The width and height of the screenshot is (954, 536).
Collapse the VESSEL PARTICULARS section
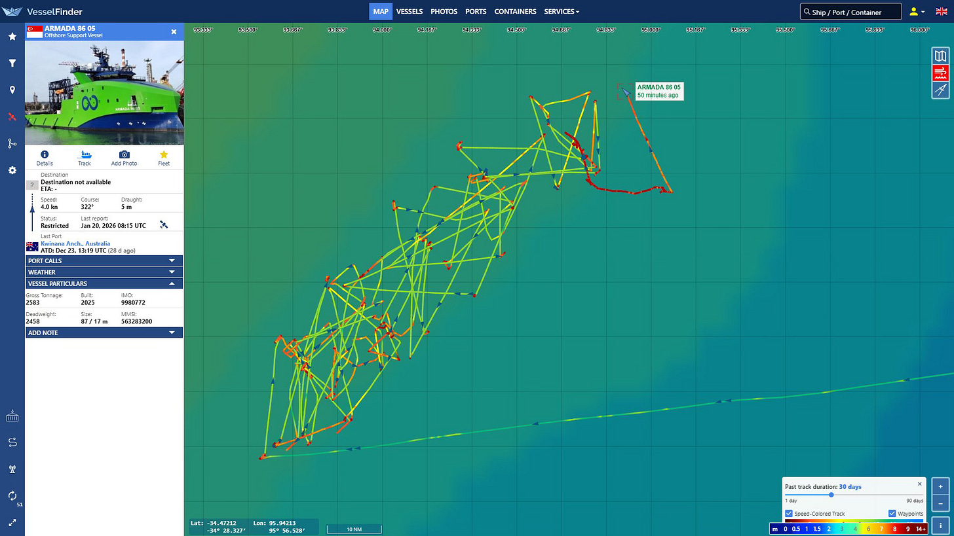click(104, 283)
